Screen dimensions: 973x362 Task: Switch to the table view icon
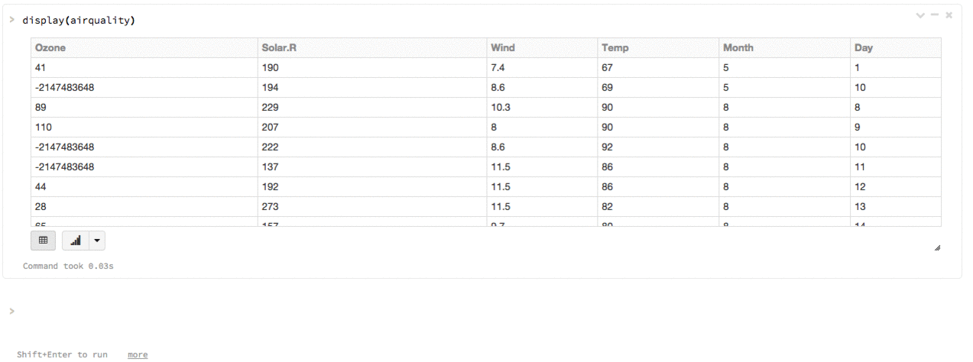tap(43, 241)
